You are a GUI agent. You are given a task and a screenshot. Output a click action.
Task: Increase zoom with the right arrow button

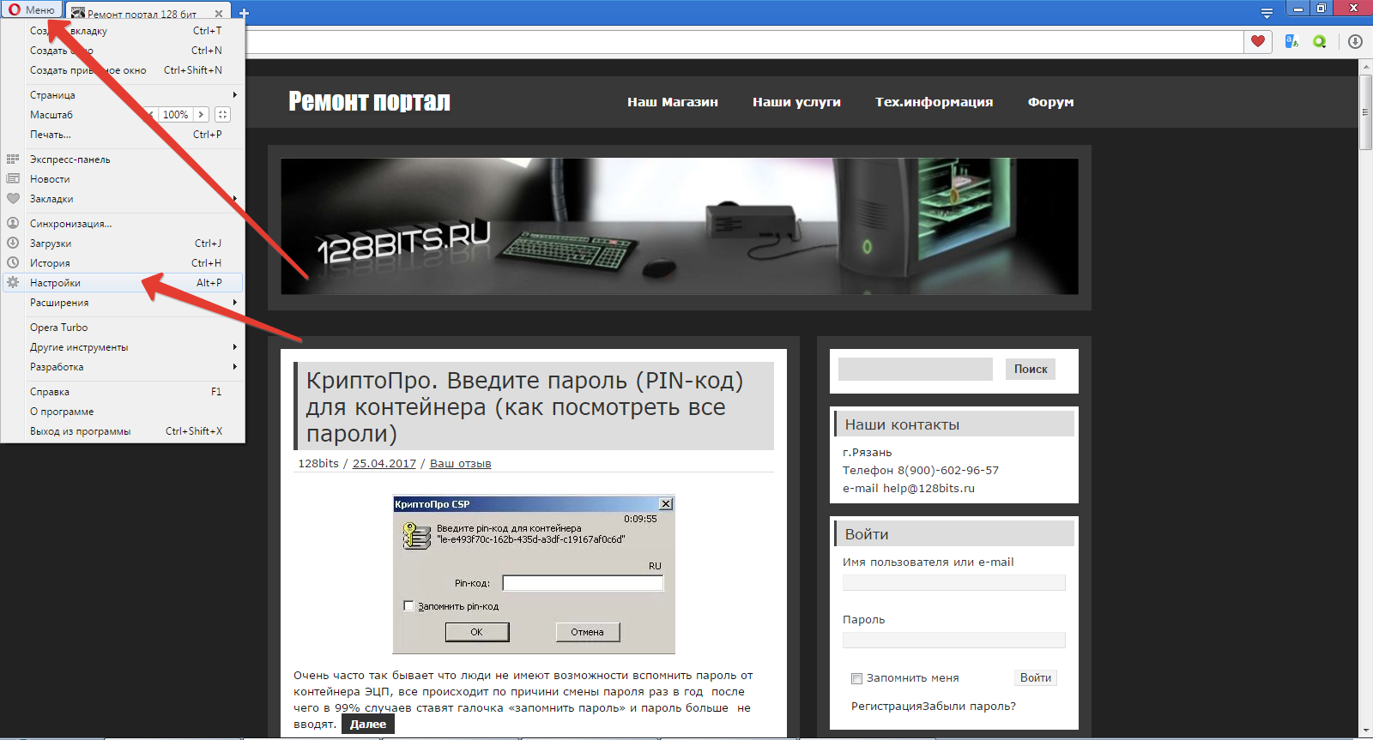coord(201,114)
